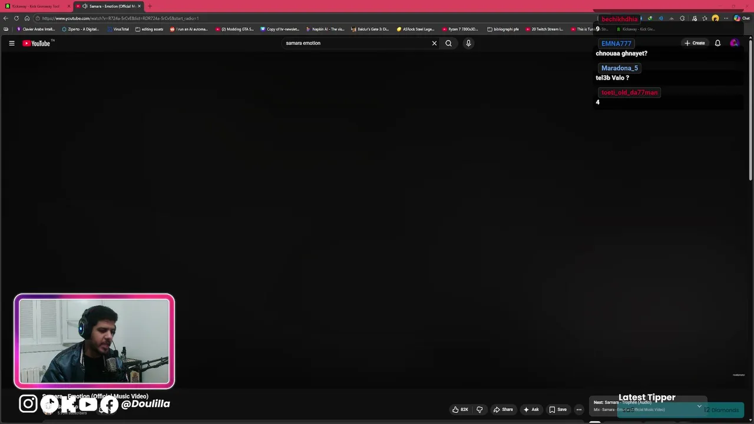The image size is (754, 424).
Task: Click chat username toeti_old_da77man
Action: pyautogui.click(x=629, y=92)
